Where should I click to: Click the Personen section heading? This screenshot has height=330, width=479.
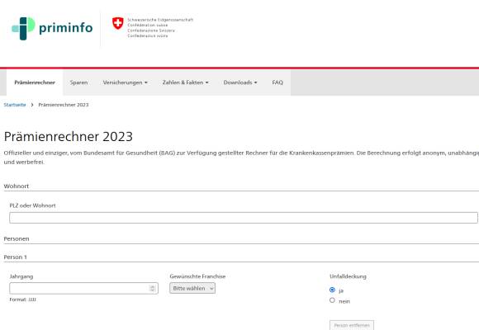pos(17,238)
